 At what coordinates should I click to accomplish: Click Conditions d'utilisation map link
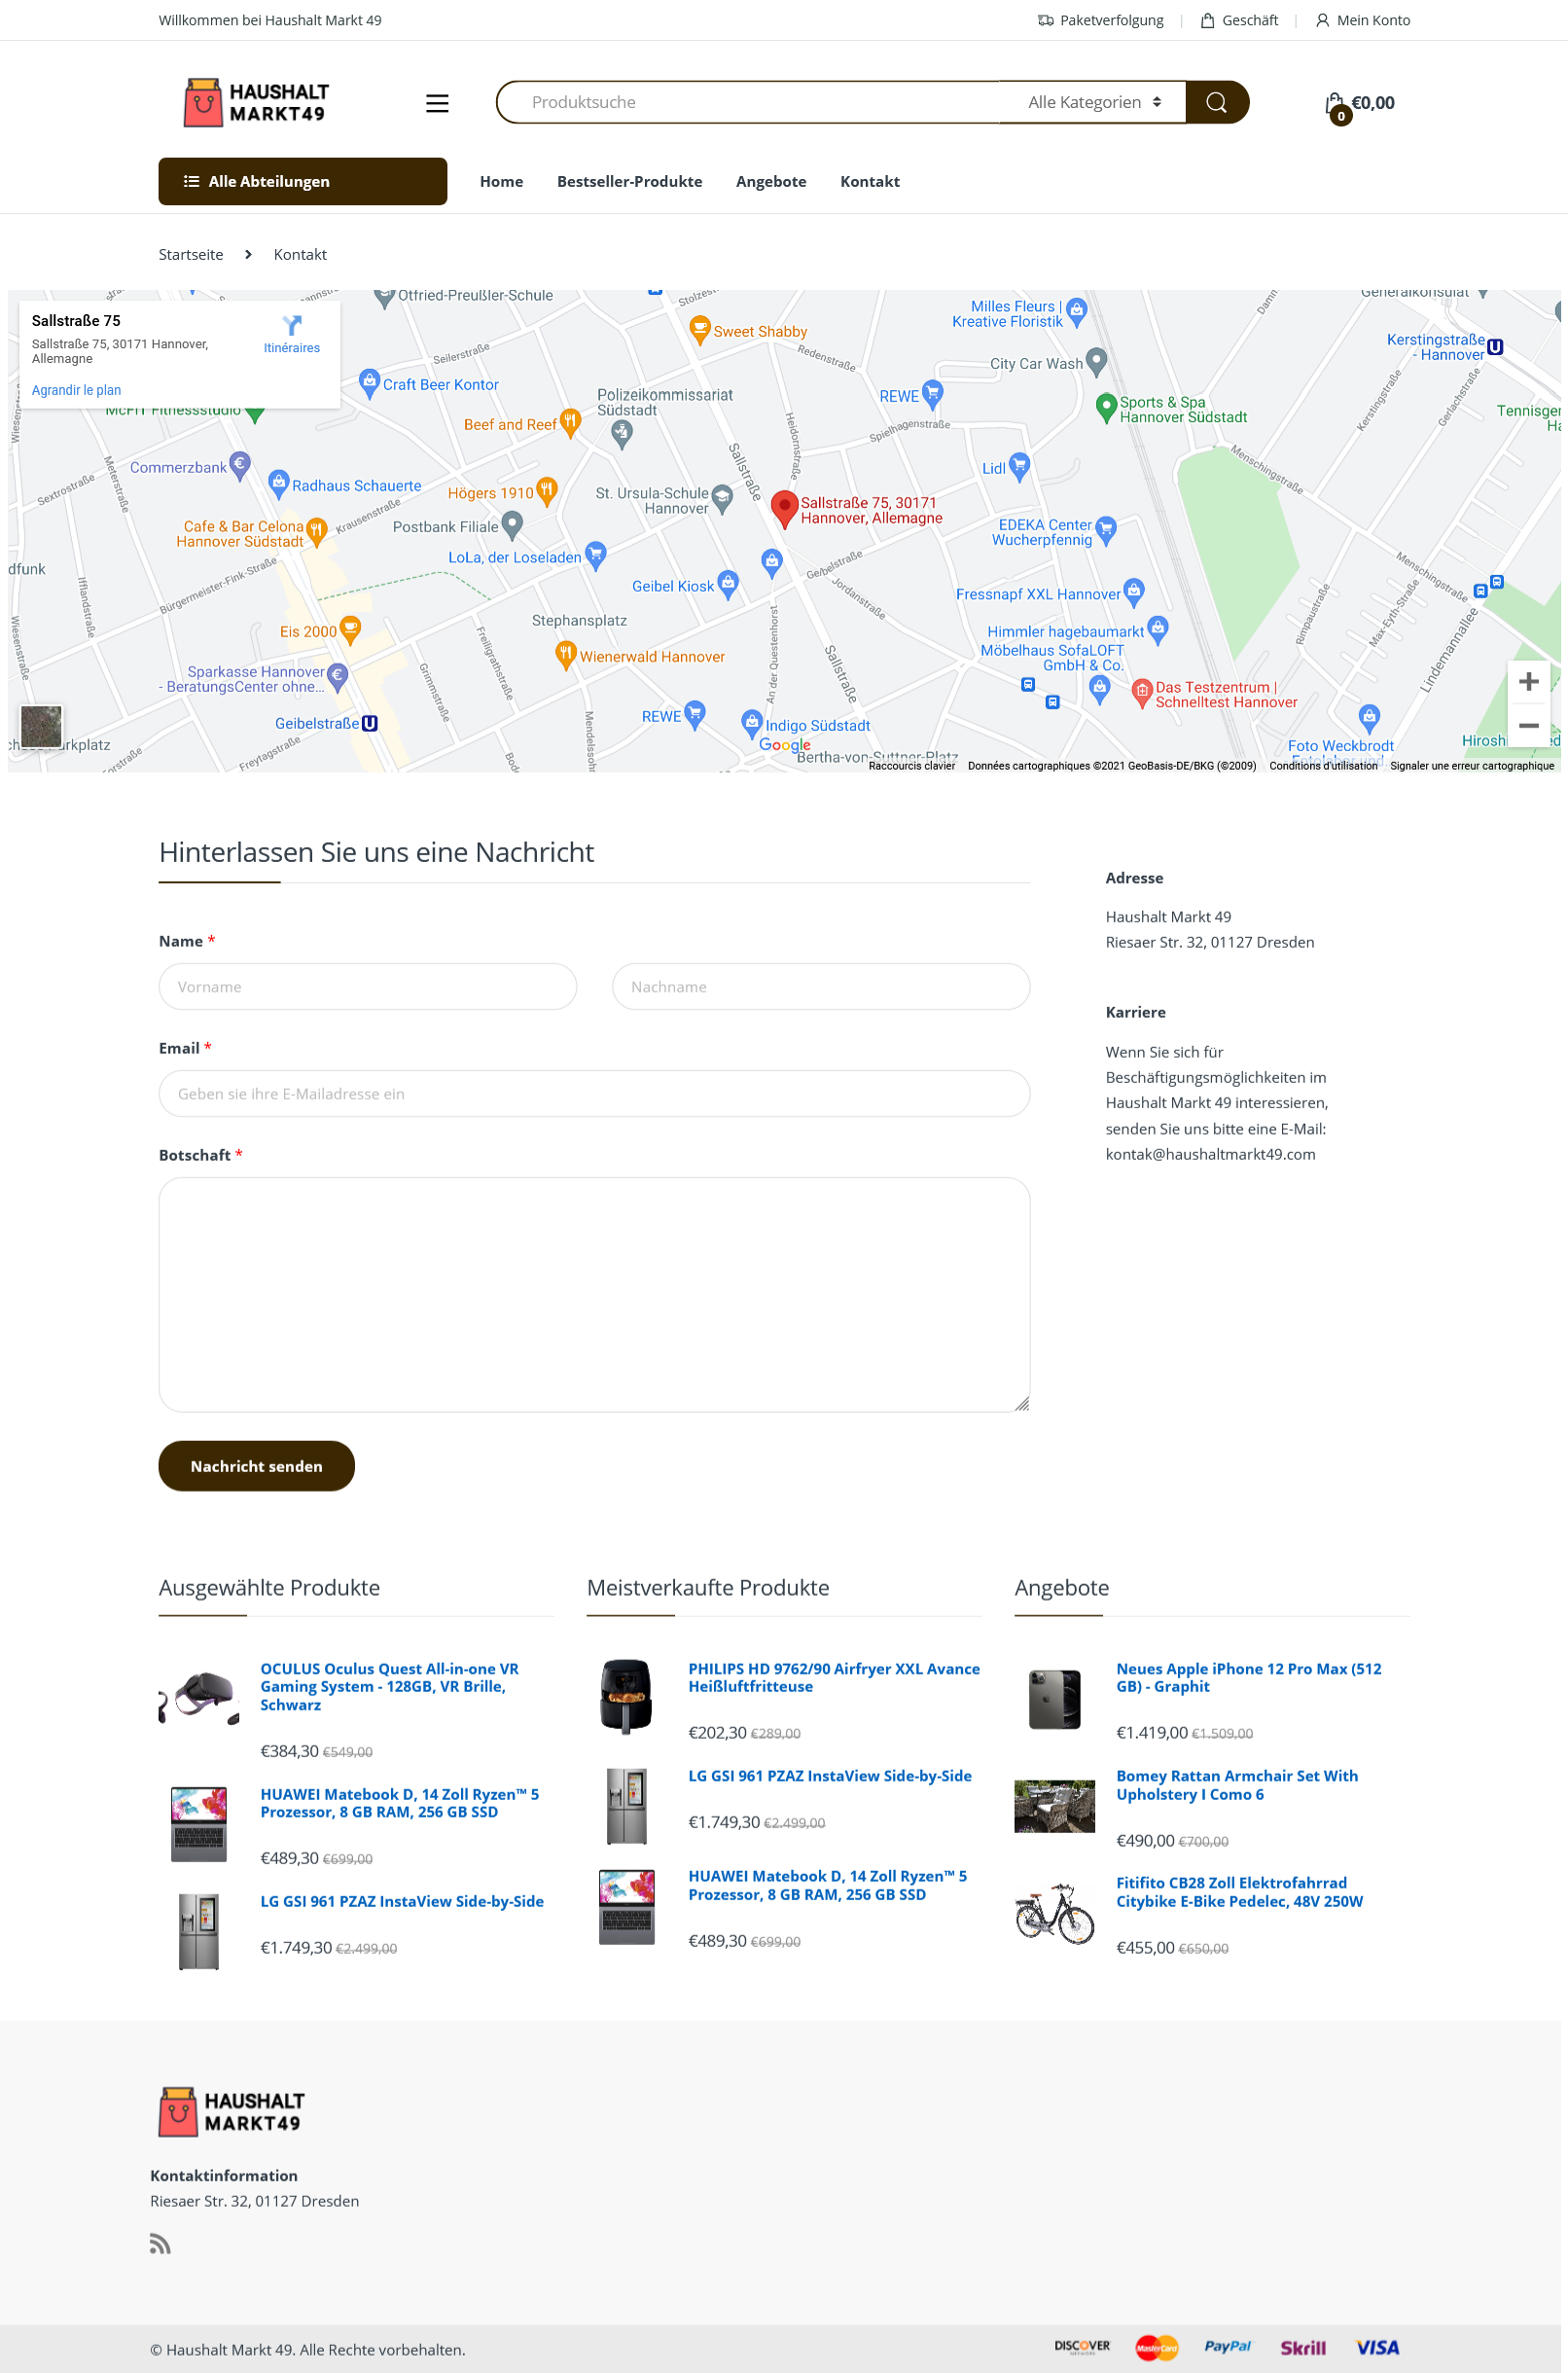1322,765
